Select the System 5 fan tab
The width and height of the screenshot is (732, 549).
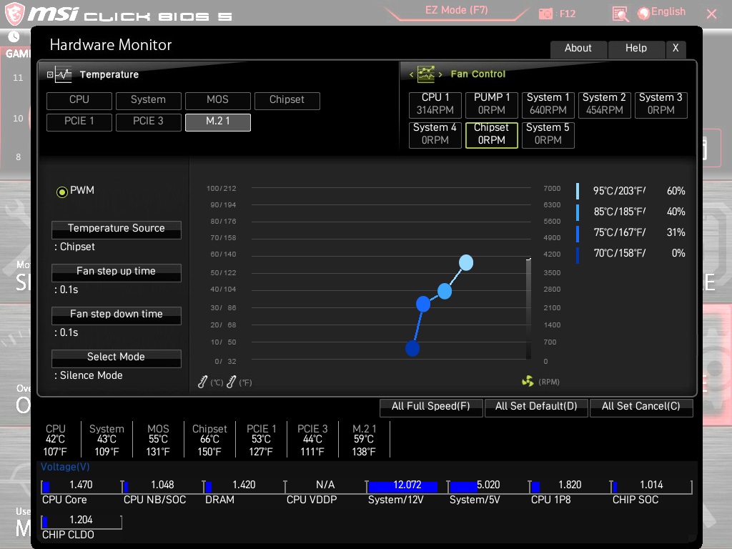coord(548,135)
